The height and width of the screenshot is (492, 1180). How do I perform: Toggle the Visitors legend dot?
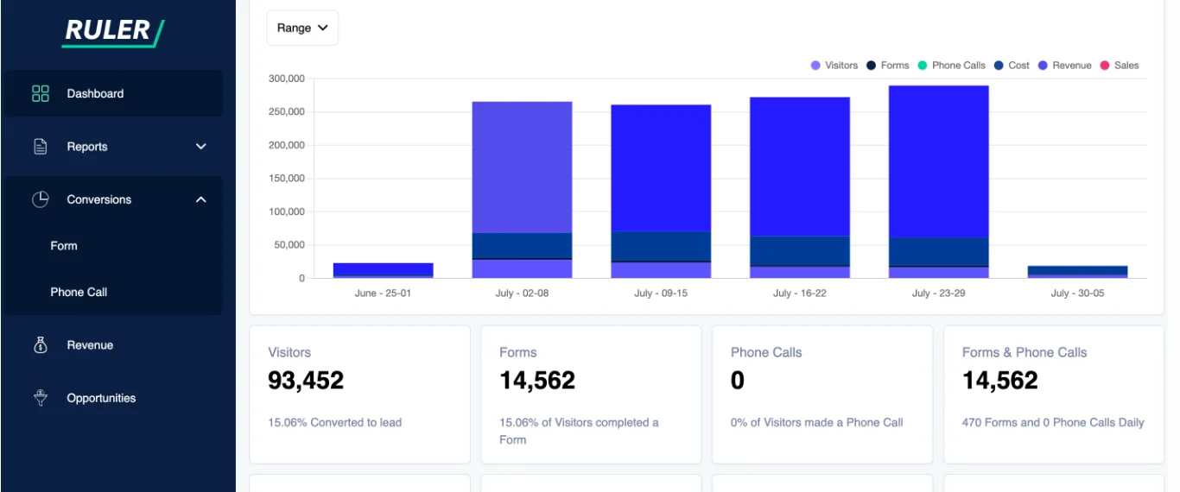(815, 66)
